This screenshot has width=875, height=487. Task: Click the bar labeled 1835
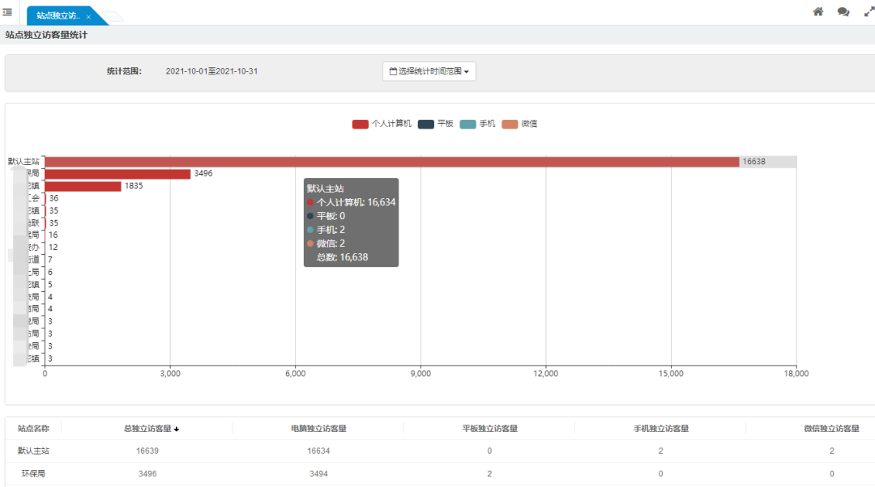[83, 186]
